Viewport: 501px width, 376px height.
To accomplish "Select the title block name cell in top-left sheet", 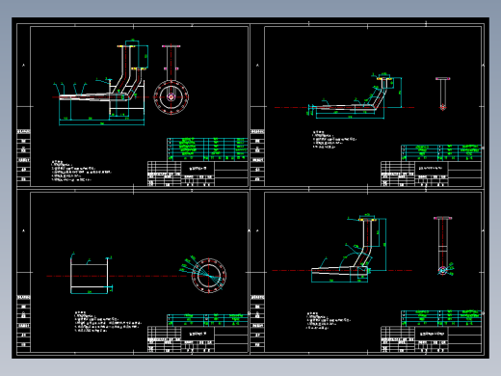I will pyautogui.click(x=198, y=169).
